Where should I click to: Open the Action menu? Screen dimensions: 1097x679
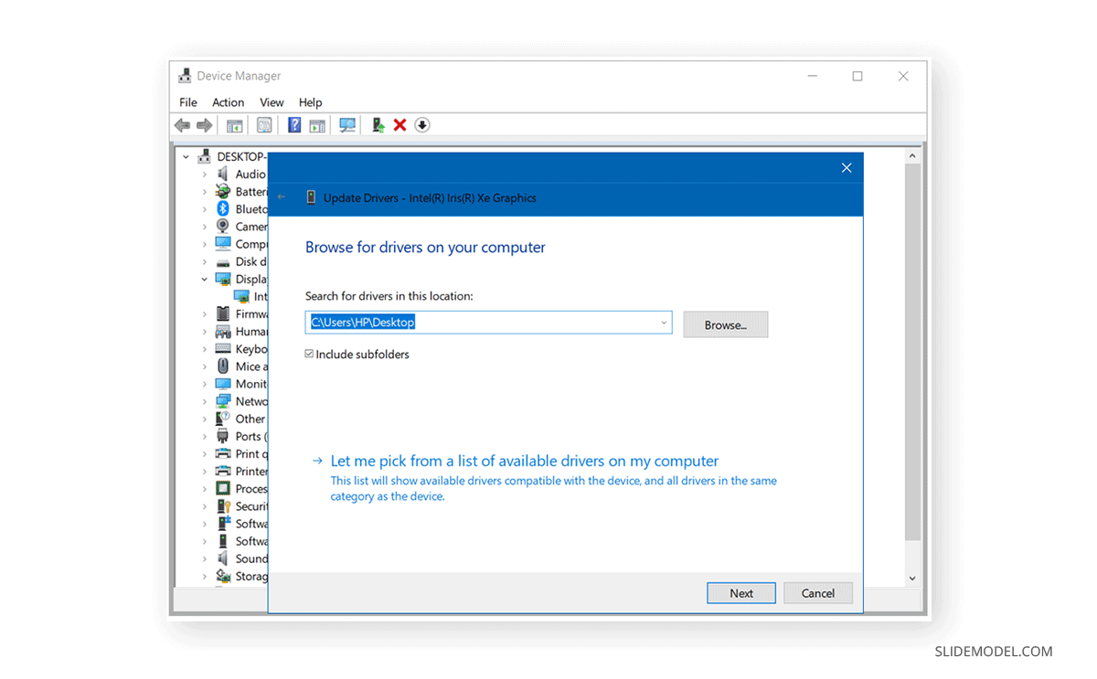tap(228, 102)
